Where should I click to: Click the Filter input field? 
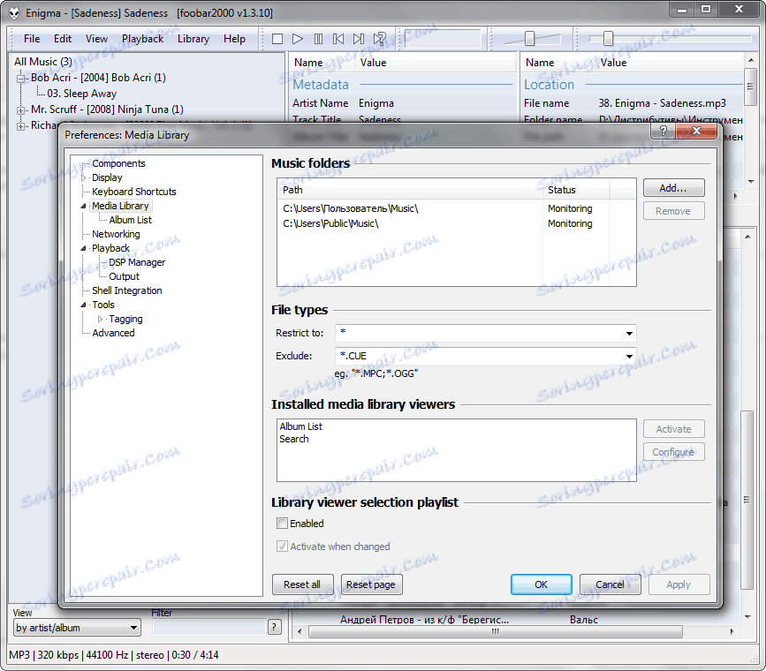pyautogui.click(x=209, y=627)
